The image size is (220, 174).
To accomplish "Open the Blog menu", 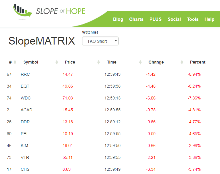I will [x=118, y=19].
